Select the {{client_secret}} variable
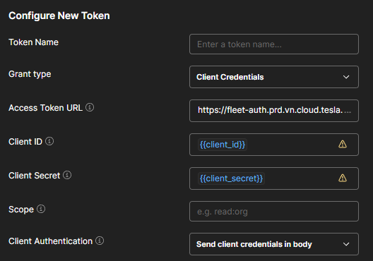373x261 pixels. [x=231, y=178]
